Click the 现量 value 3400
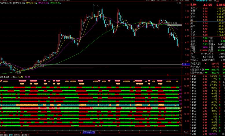Viewport: 225px width, 136px height. (x=205, y=47)
